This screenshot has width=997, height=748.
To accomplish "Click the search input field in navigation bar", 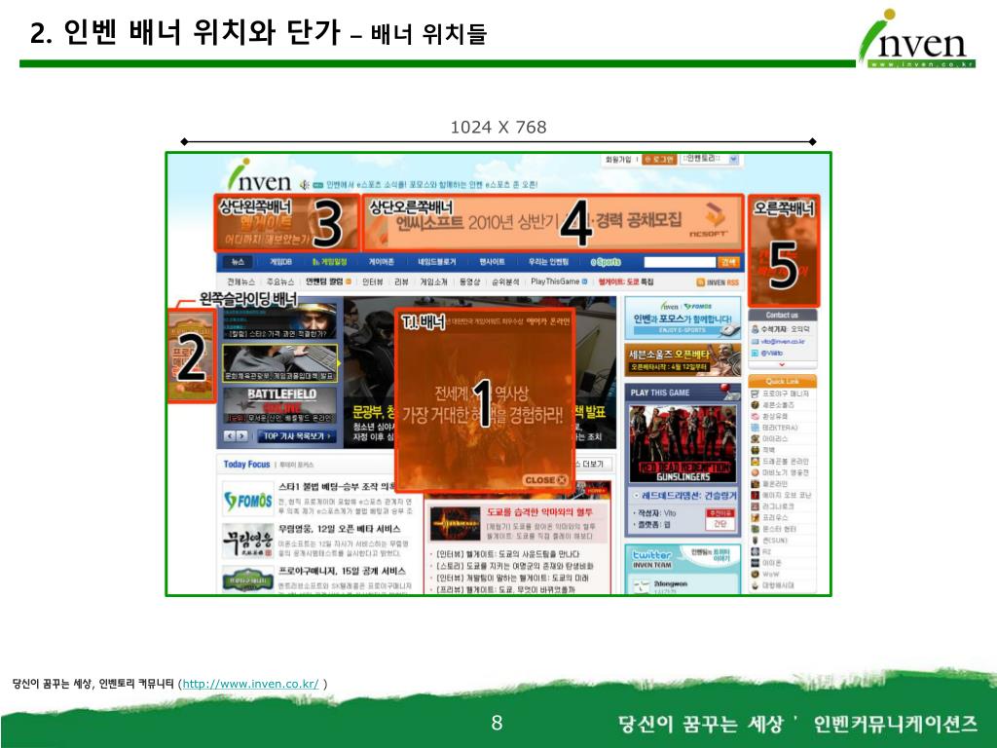I will [680, 262].
